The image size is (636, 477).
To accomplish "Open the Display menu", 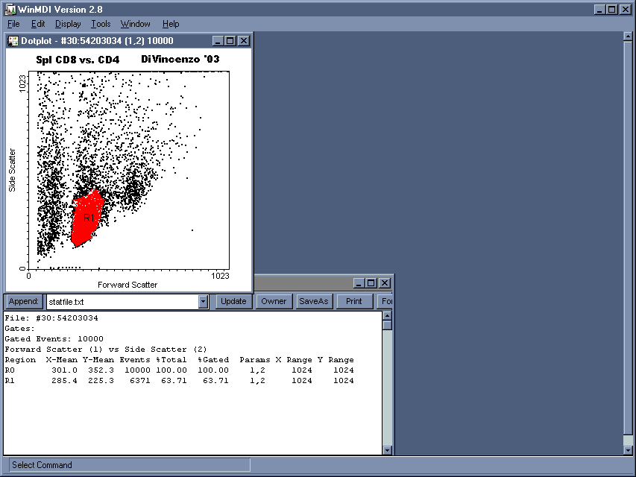I will 68,24.
